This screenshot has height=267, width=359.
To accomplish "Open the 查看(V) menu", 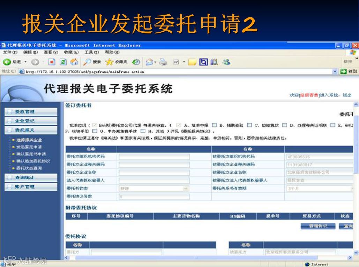I will coord(51,52).
